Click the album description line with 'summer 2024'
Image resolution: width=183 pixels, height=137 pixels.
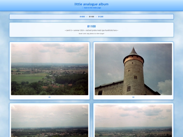coord(91,30)
